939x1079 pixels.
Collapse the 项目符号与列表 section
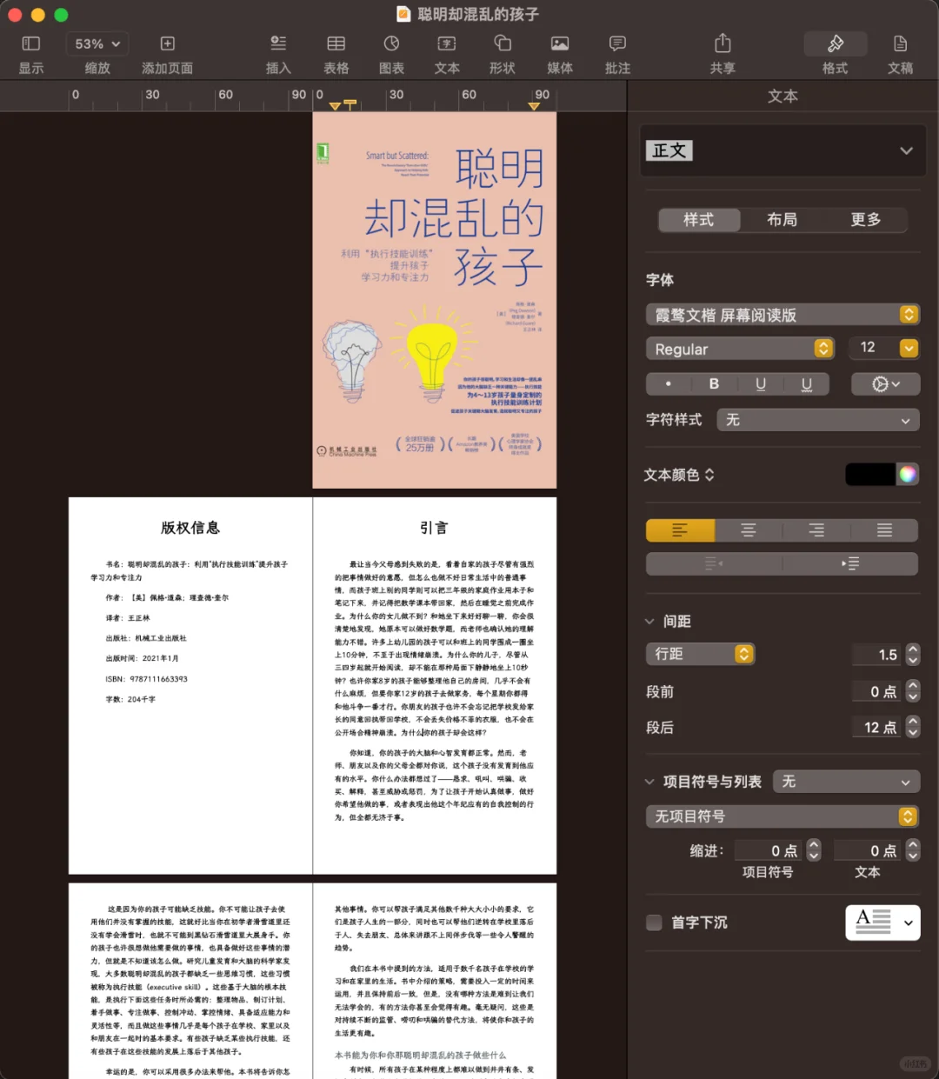click(x=649, y=782)
